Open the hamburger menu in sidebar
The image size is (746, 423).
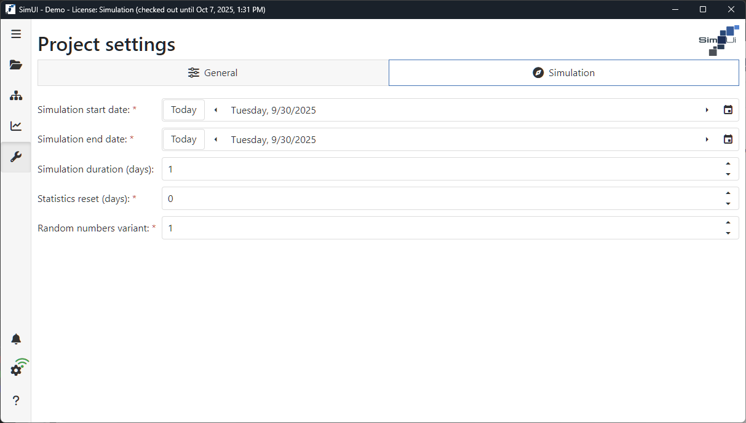pyautogui.click(x=16, y=34)
